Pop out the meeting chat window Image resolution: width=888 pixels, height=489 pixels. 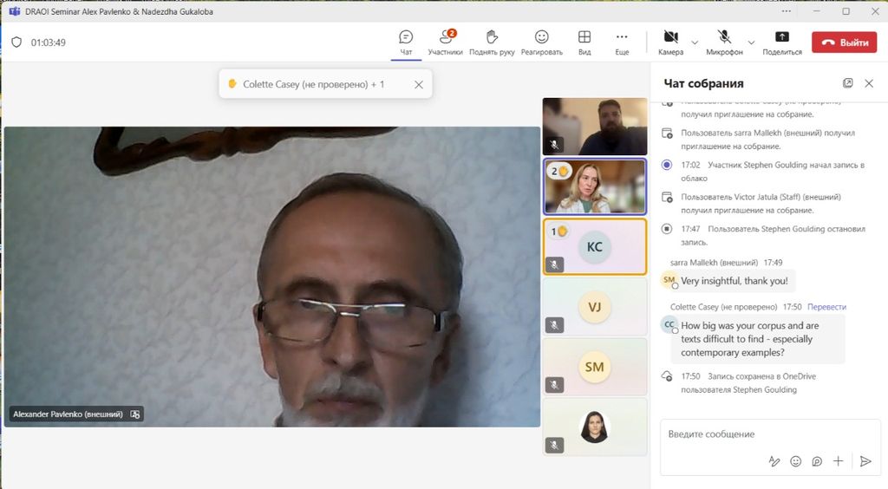pos(847,83)
